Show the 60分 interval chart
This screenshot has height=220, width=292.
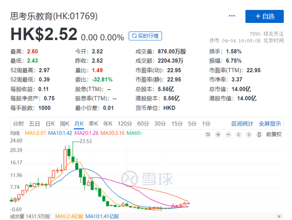143,123
